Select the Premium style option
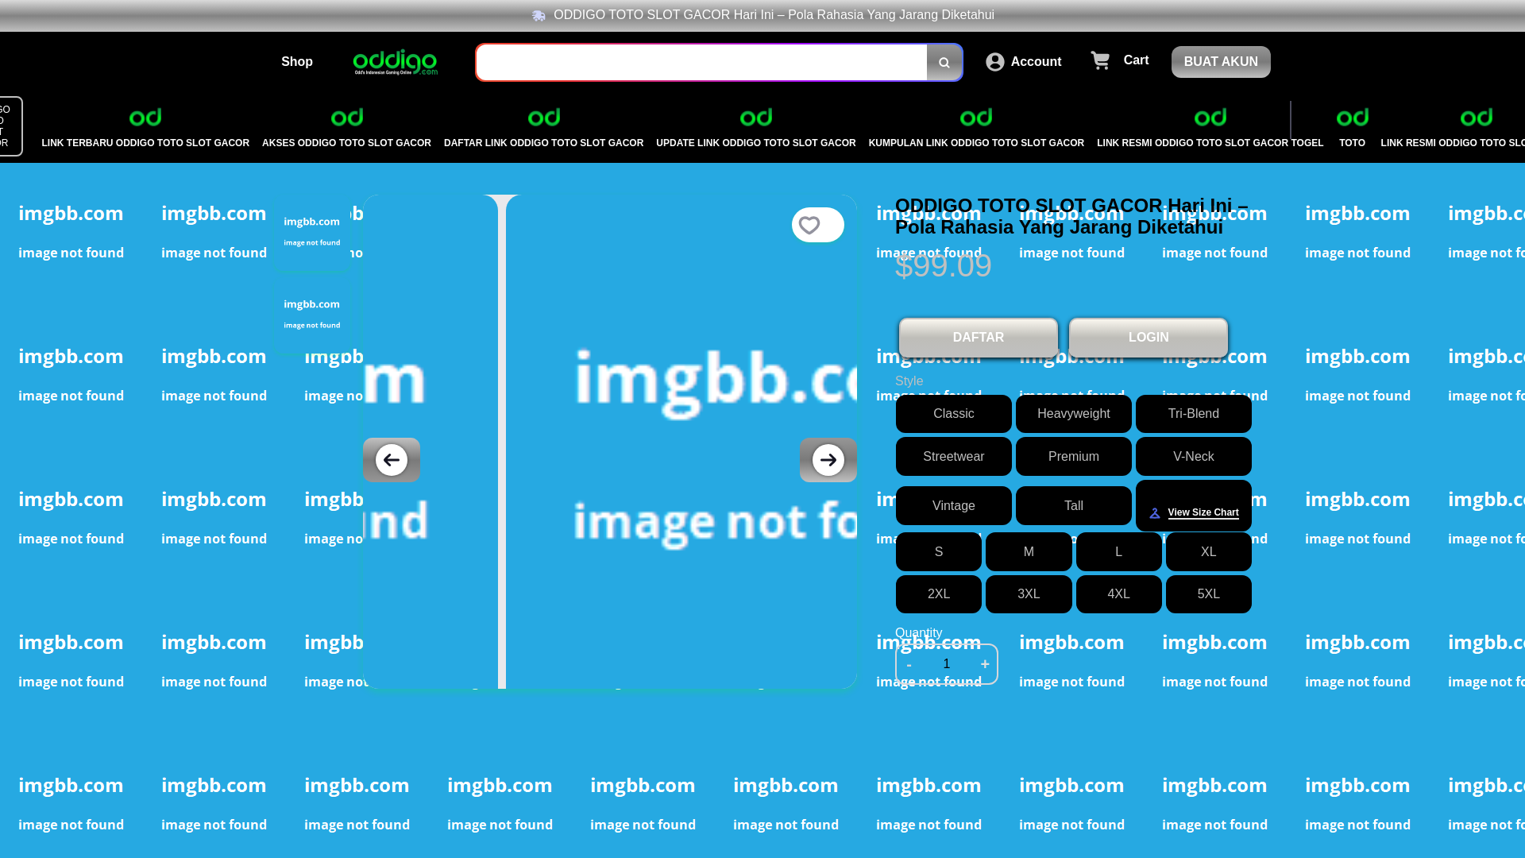The height and width of the screenshot is (858, 1525). (x=1073, y=457)
